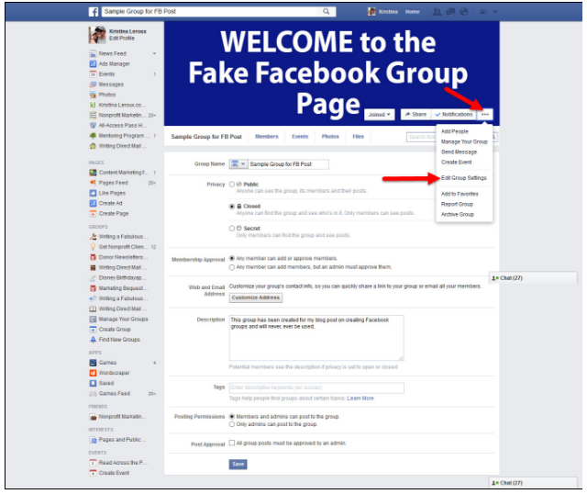Click the search magnifier icon

pos(327,12)
